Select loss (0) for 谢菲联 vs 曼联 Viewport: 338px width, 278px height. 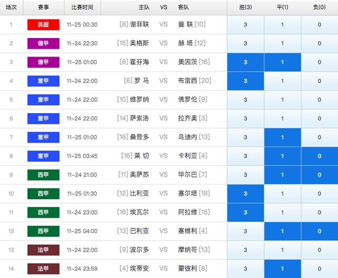click(320, 25)
